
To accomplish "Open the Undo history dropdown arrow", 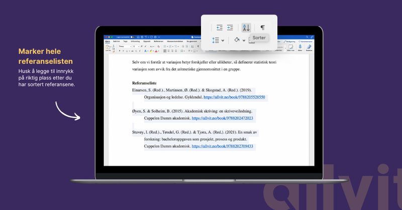I will pos(148,37).
